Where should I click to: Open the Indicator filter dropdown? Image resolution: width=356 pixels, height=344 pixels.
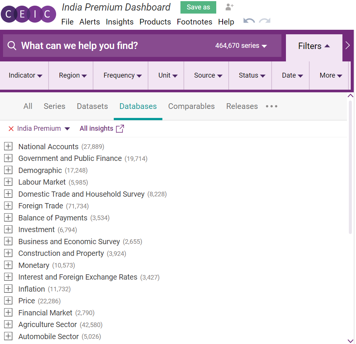(25, 75)
